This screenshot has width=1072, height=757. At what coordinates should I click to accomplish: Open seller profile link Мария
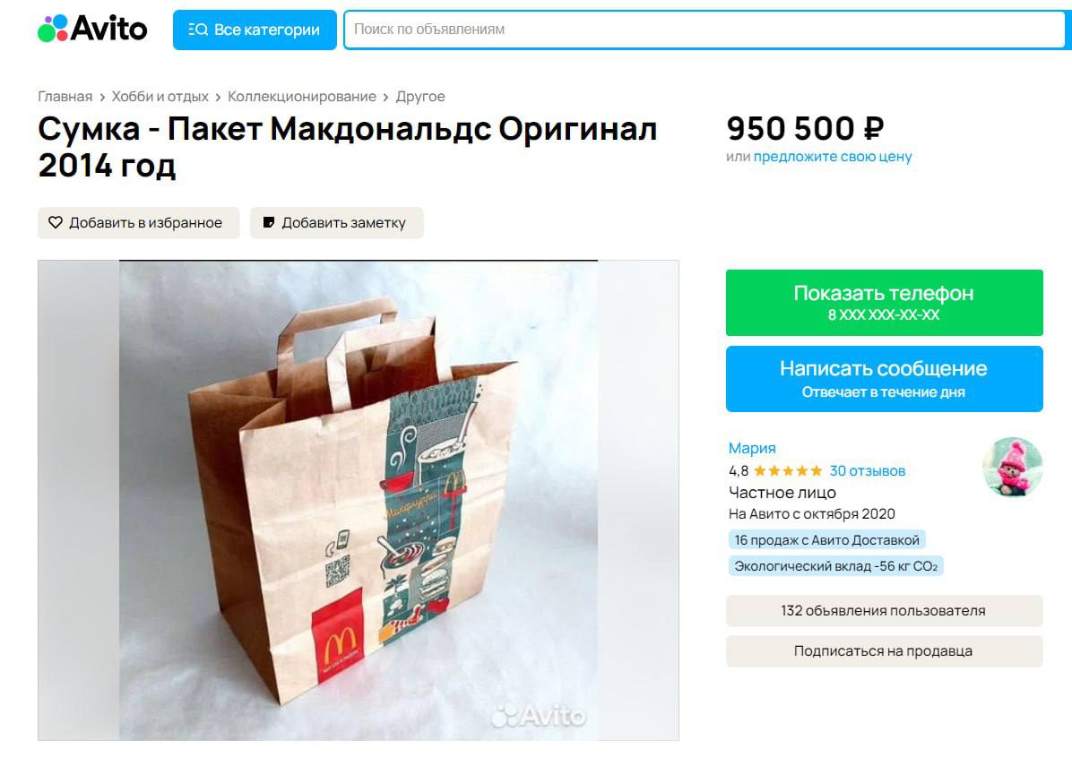[x=752, y=448]
